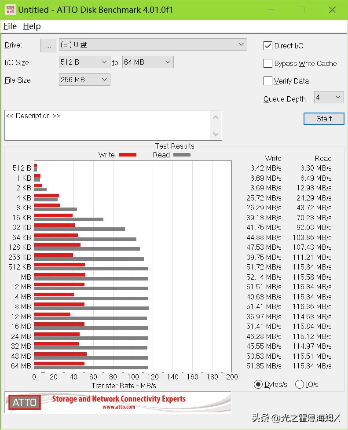Click the 48 MB write value 53.53 MB/s
Viewport: 348px width, 430px height.
(264, 356)
